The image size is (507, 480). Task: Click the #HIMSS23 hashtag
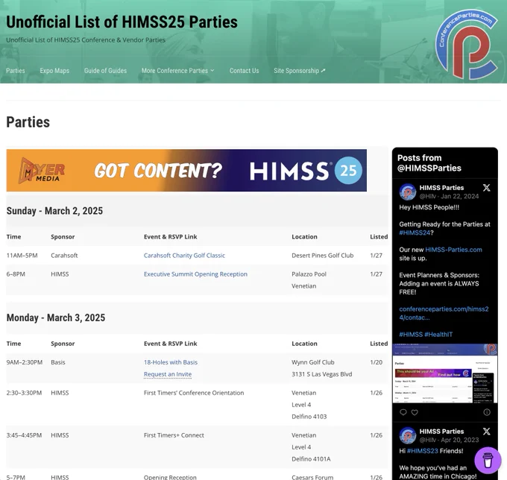(423, 451)
